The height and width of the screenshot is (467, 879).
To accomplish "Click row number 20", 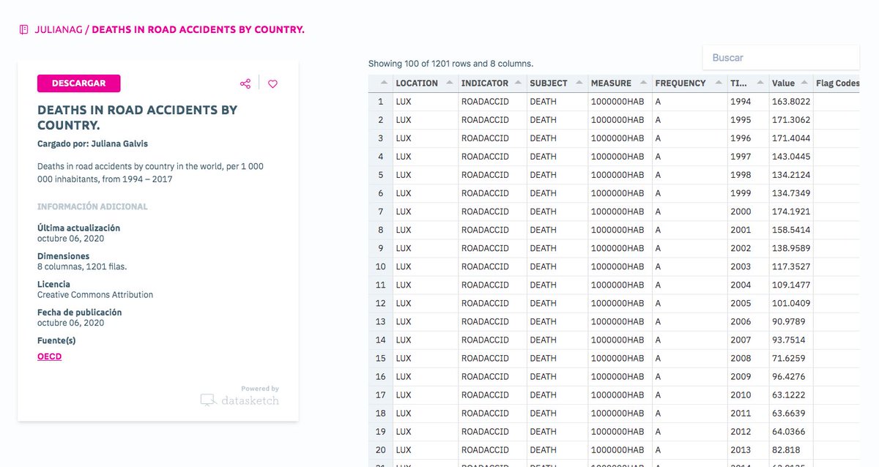I will click(x=380, y=449).
